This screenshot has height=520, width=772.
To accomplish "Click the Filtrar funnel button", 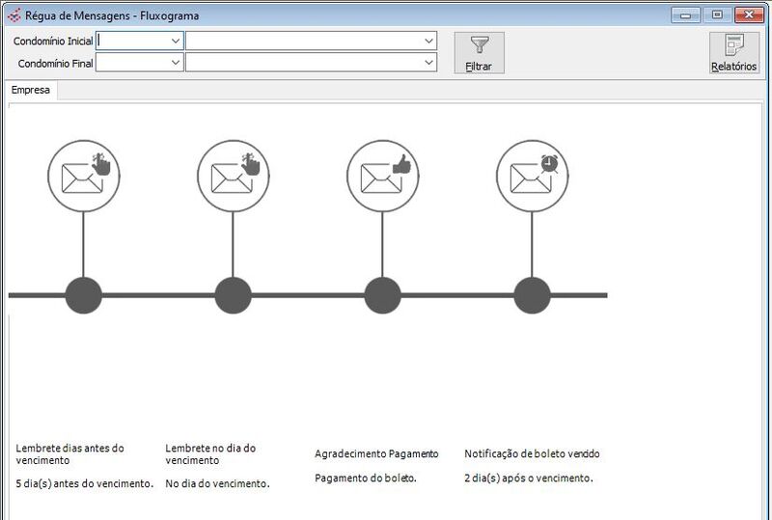I will [x=480, y=53].
